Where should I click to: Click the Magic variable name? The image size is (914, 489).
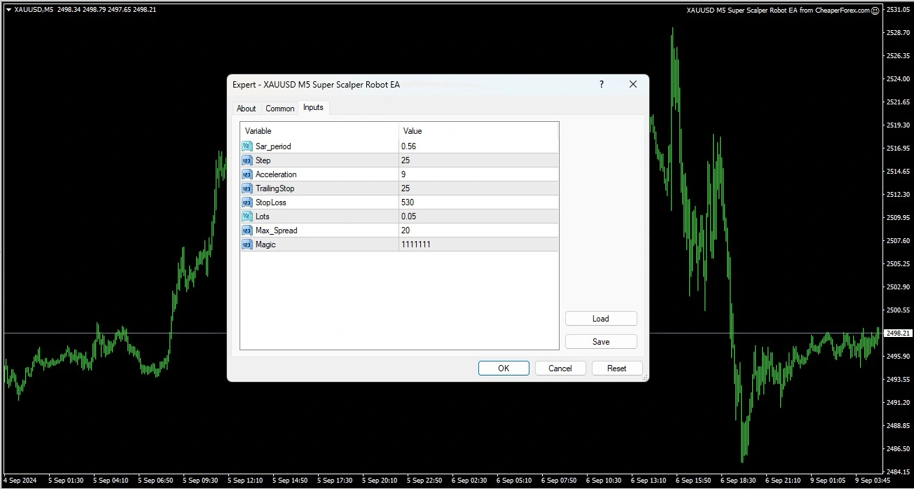pyautogui.click(x=265, y=245)
